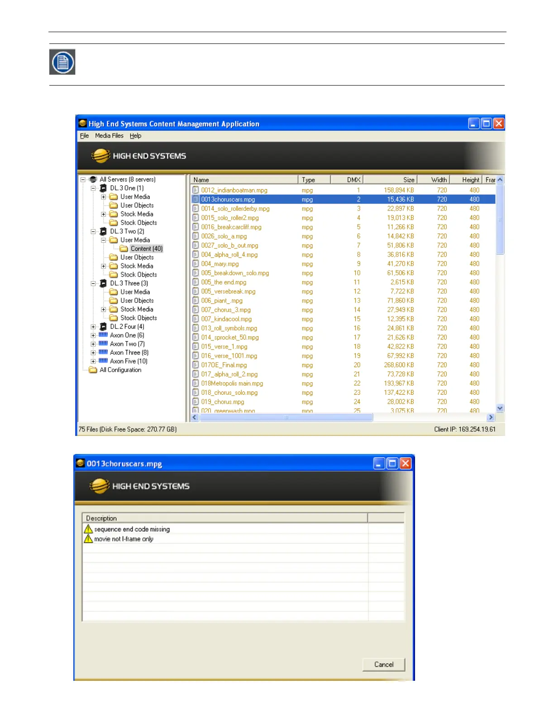Viewport: 554px width, 717px height.
Task: Collapse the All Servers tree node
Action: 83,180
